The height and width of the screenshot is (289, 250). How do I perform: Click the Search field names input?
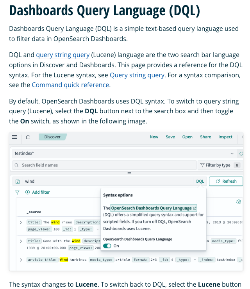(x=104, y=165)
